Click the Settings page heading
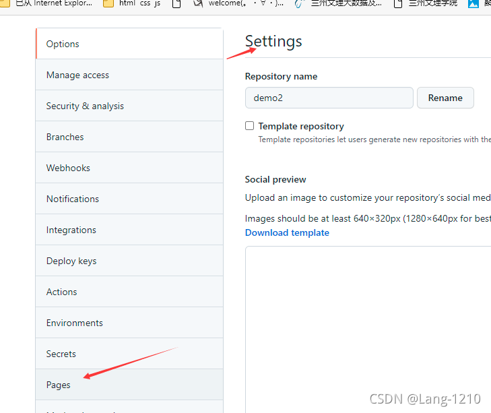This screenshot has height=413, width=491. click(273, 41)
